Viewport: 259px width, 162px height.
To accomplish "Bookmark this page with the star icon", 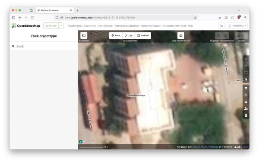I will [195, 18].
